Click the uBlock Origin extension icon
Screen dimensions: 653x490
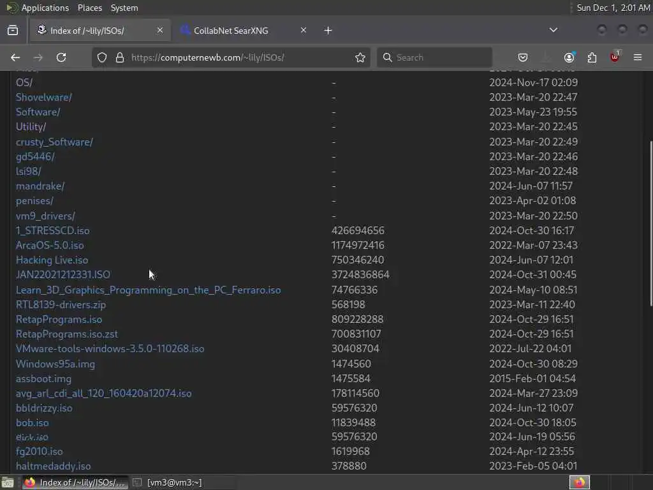click(x=615, y=57)
